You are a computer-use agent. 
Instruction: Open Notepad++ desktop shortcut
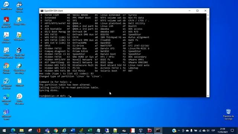19,36
